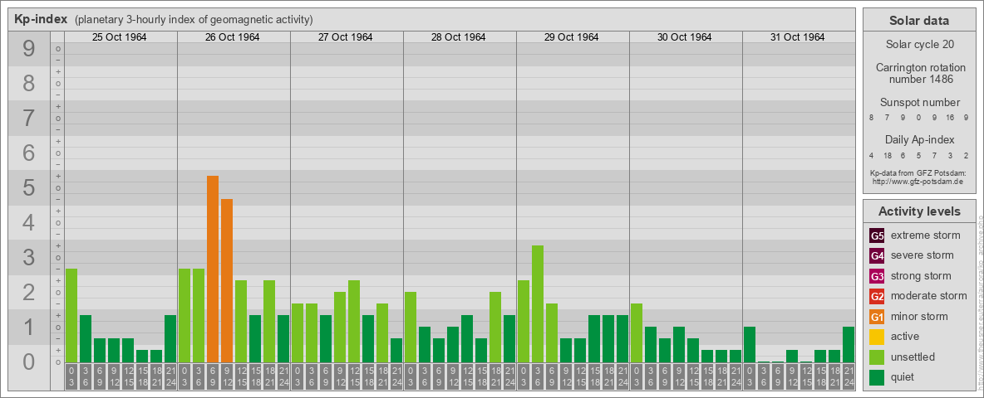Viewport: 984px width, 398px height.
Task: Click the first light green bar on 30 Oct
Action: [x=637, y=333]
